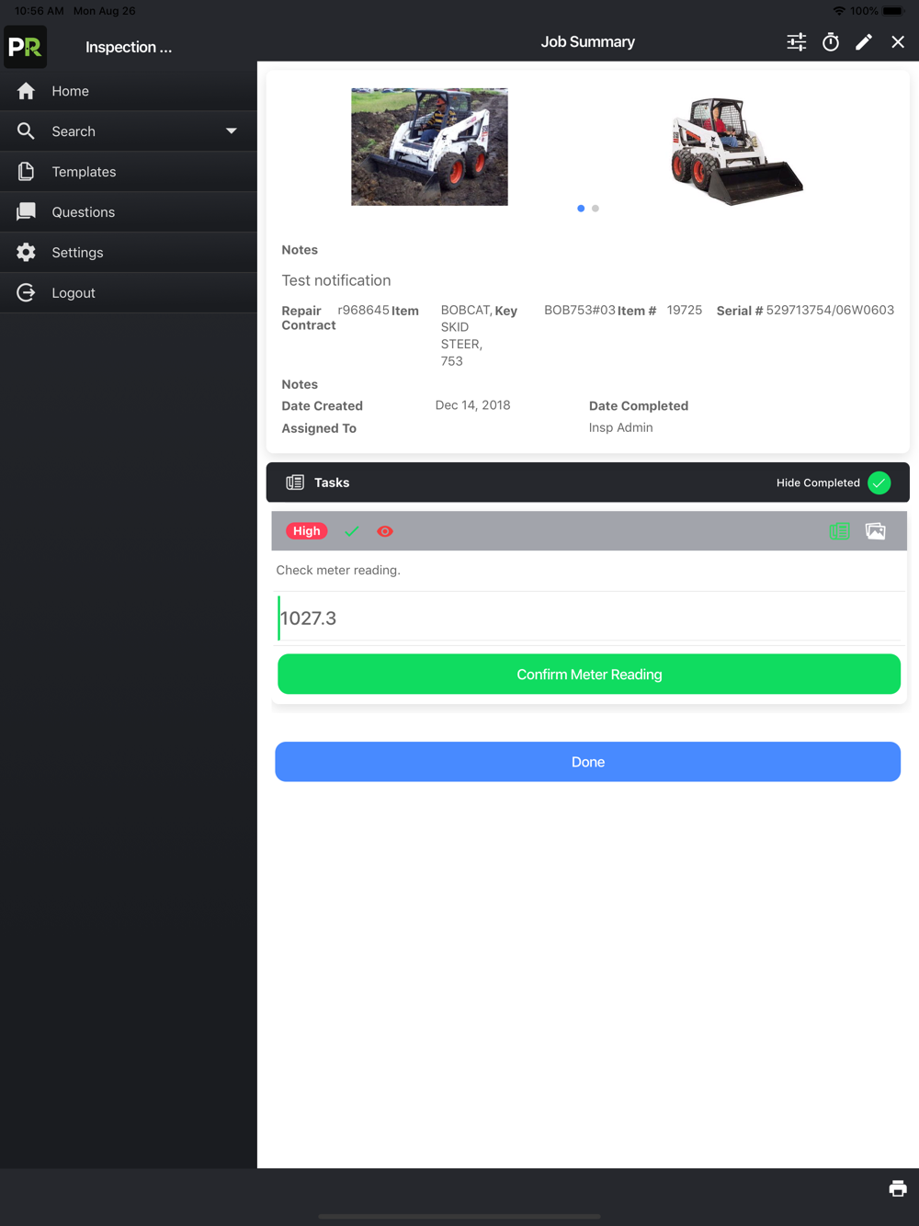Open Settings menu item

click(x=129, y=253)
